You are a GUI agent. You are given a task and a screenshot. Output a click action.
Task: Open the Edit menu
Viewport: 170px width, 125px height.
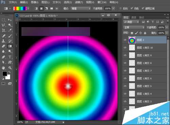click(24, 2)
